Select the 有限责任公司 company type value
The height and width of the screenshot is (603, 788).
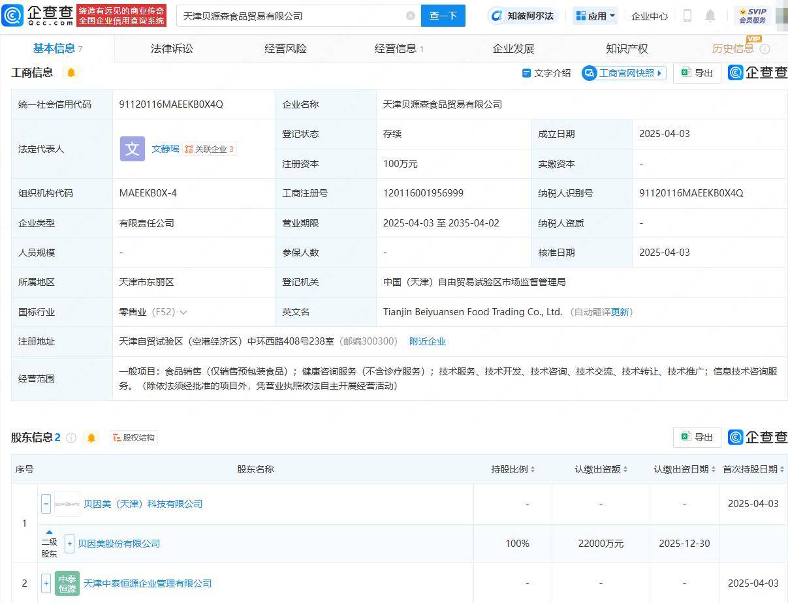point(146,223)
